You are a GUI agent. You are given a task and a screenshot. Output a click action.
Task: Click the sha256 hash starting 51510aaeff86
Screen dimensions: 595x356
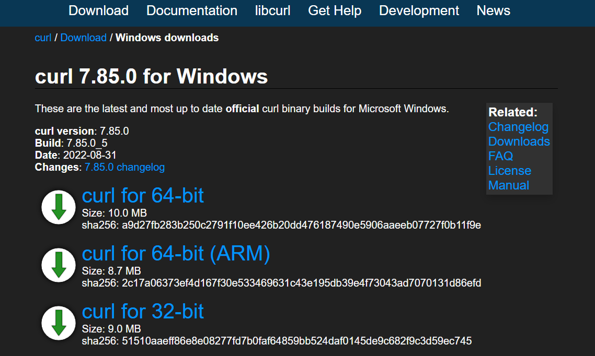coord(297,341)
